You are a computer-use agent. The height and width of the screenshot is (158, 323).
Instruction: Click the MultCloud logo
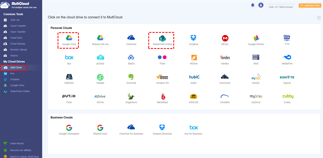click(x=18, y=5)
